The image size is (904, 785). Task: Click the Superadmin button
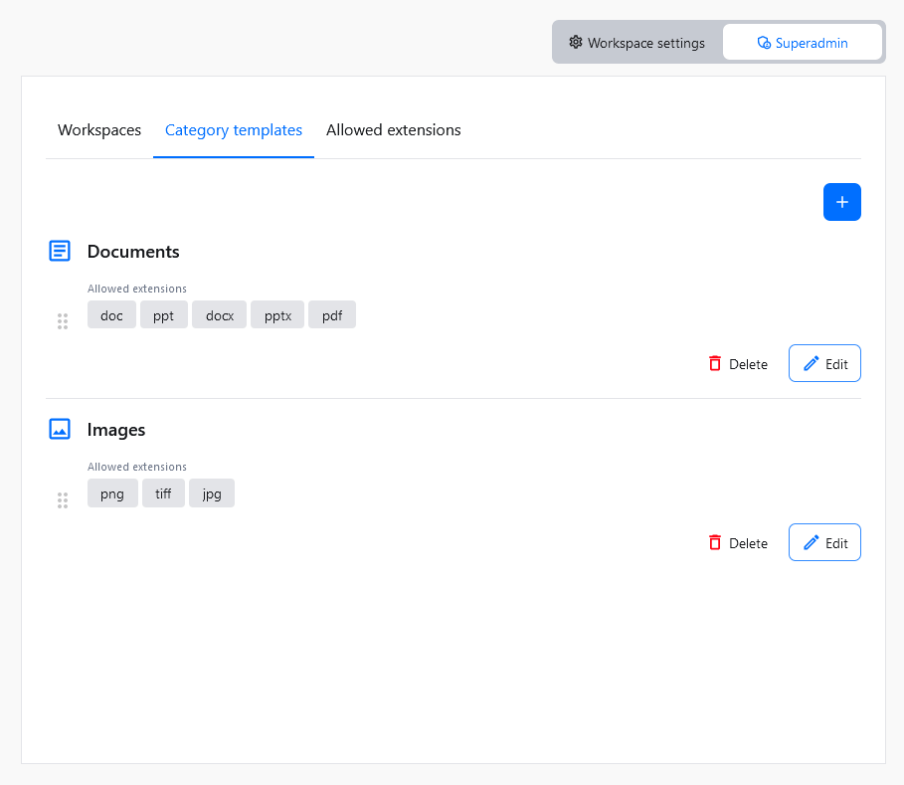coord(802,42)
